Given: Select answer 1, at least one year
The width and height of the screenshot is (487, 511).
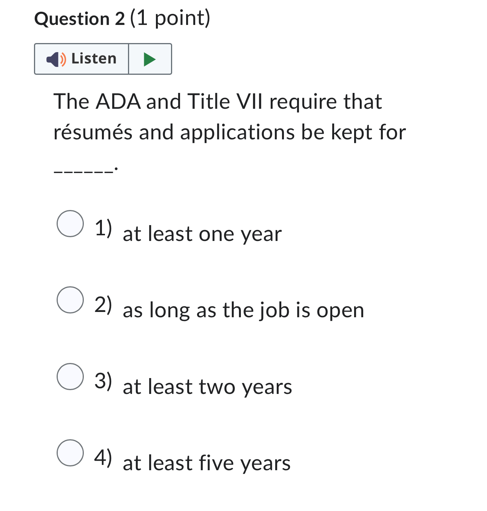Looking at the screenshot, I should (70, 224).
